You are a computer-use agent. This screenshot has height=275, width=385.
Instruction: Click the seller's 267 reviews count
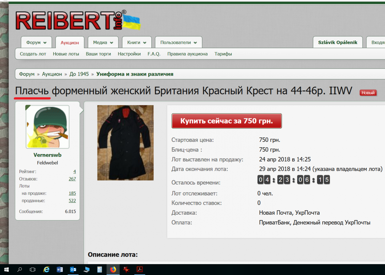pyautogui.click(x=72, y=179)
